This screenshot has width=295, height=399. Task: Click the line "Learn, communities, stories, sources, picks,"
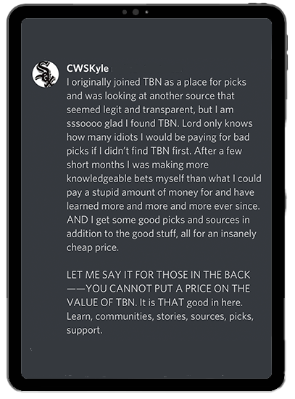pyautogui.click(x=160, y=316)
